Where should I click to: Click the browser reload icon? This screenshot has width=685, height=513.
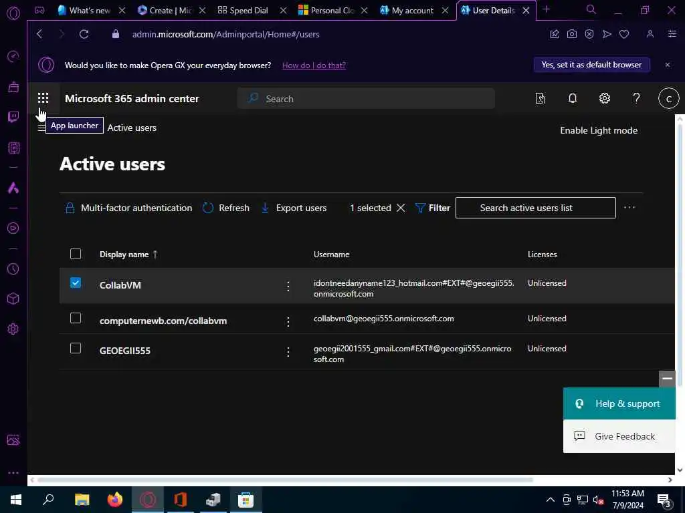[x=84, y=34]
